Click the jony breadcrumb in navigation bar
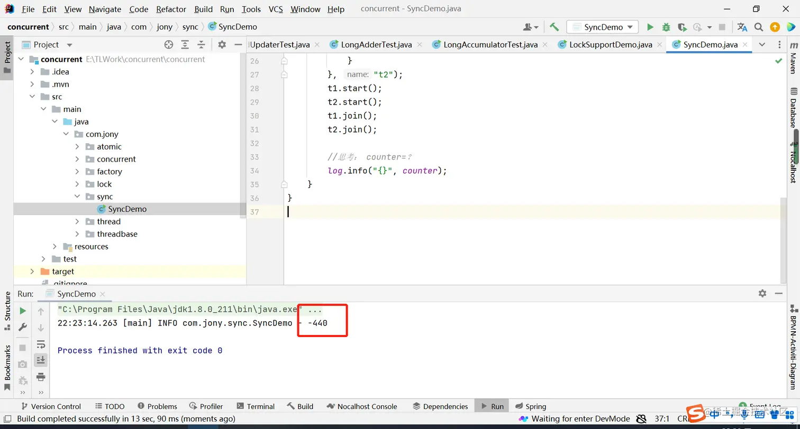This screenshot has height=429, width=800. 165,27
